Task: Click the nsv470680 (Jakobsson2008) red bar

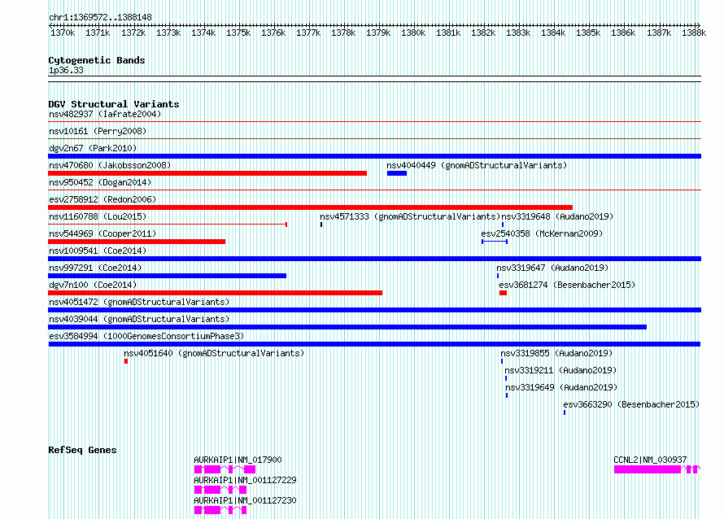Action: (x=207, y=173)
